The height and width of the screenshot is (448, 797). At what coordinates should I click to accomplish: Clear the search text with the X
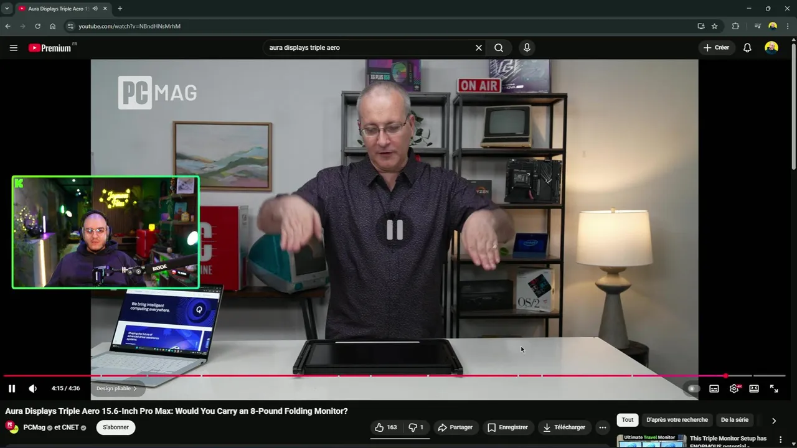pos(479,48)
